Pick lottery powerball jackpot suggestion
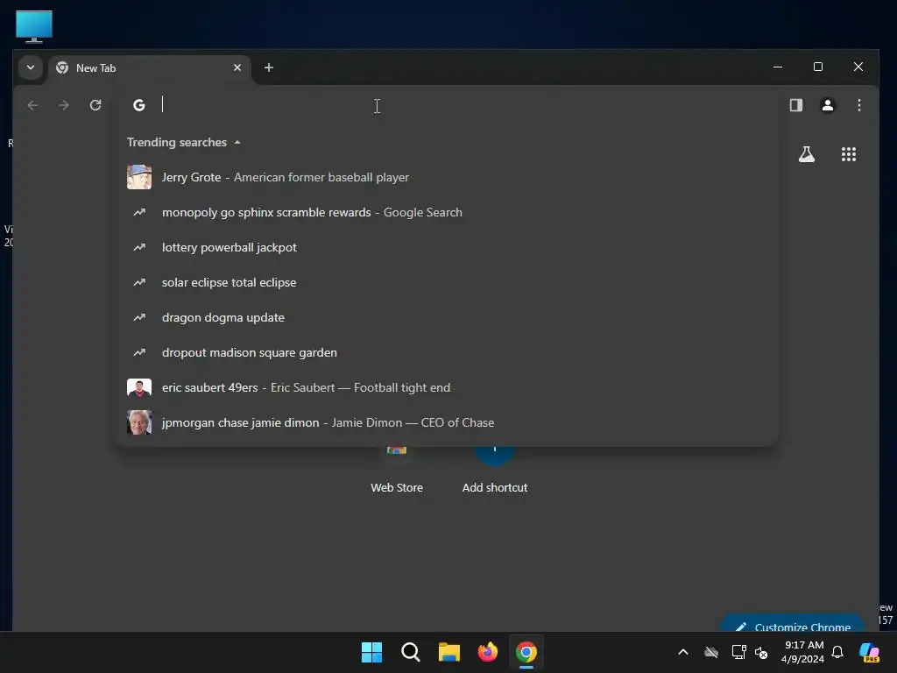897x673 pixels. [446, 247]
